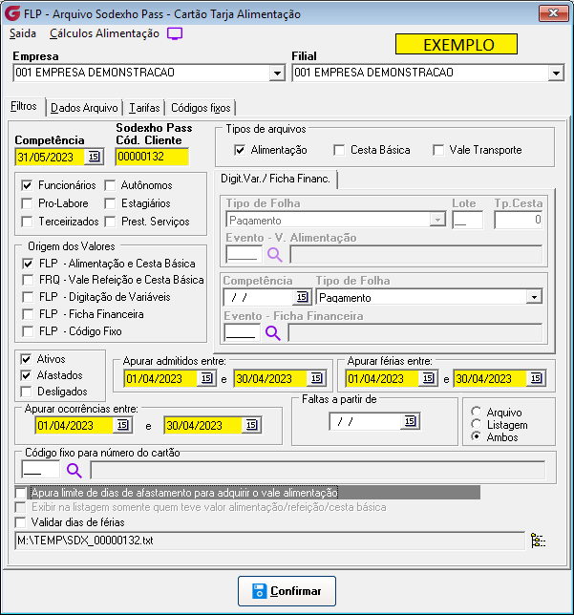Open calendar in Ficha Financeira Competência field
The width and height of the screenshot is (574, 615).
click(x=302, y=297)
